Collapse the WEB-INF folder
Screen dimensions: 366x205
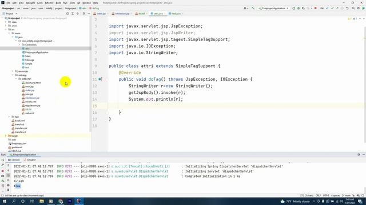coord(16,79)
